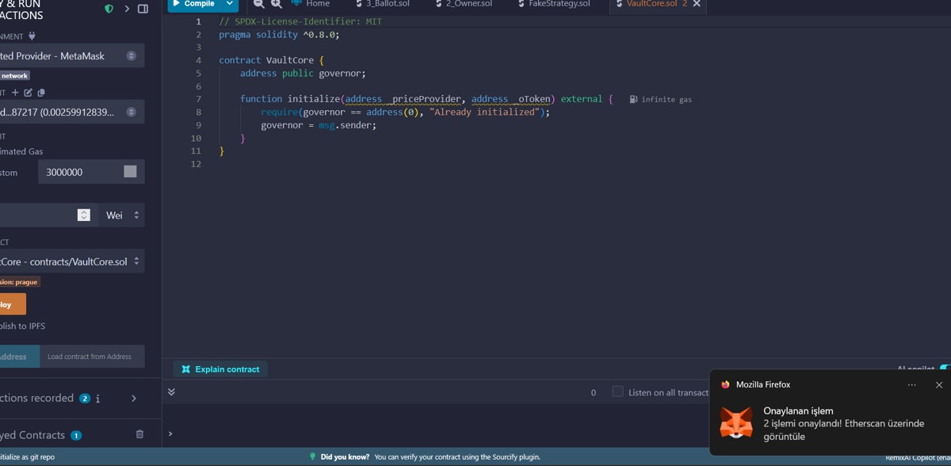
Task: Click the double-chevron terminal collapse icon
Action: tap(171, 392)
